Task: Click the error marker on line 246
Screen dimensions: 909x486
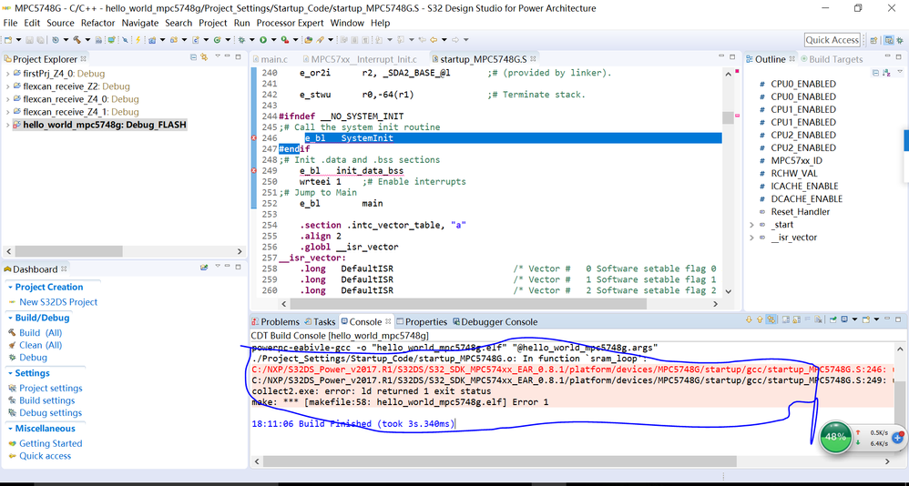Action: click(254, 137)
